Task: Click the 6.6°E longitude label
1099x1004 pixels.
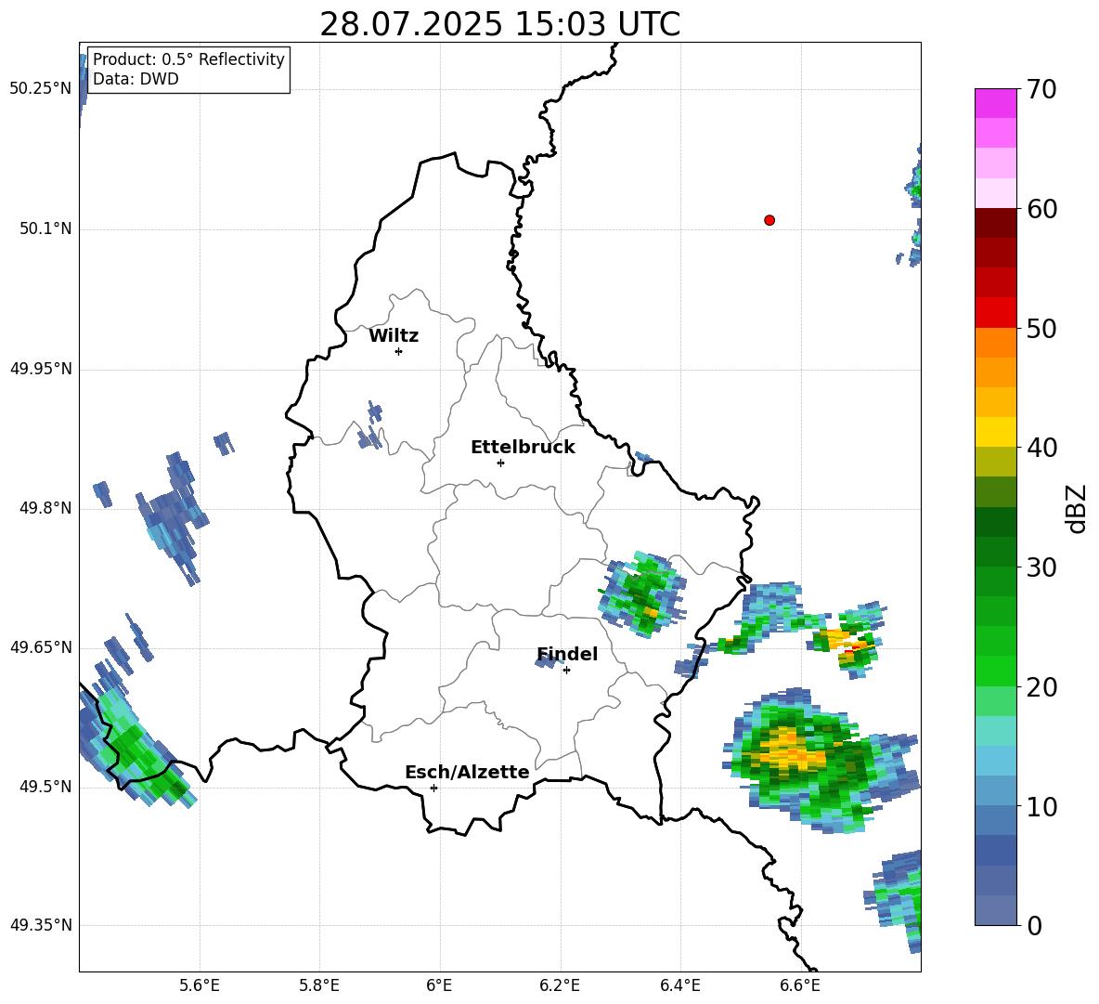Action: [800, 985]
